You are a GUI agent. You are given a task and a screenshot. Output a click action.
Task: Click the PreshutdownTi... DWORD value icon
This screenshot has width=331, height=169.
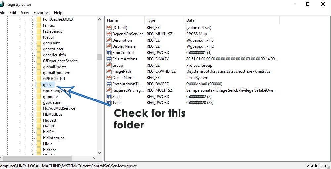pyautogui.click(x=109, y=84)
